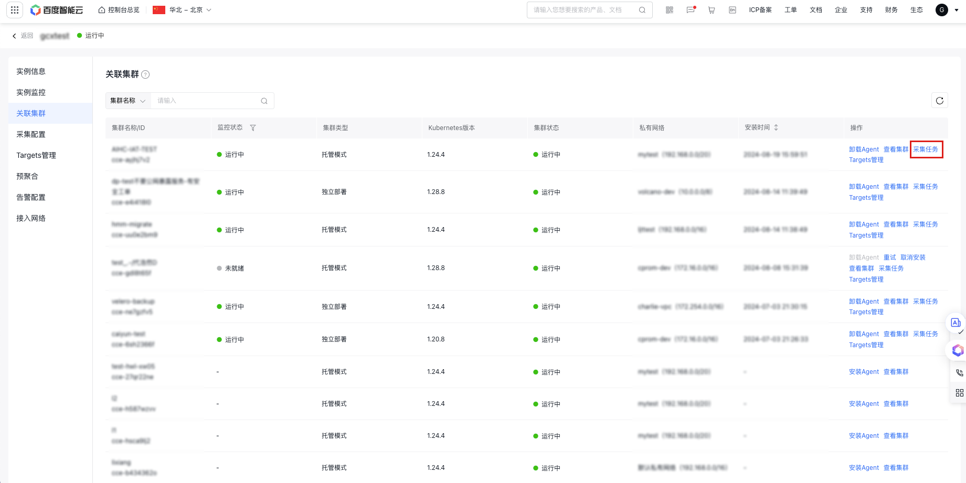Open the 控制台总览 home link

point(119,10)
